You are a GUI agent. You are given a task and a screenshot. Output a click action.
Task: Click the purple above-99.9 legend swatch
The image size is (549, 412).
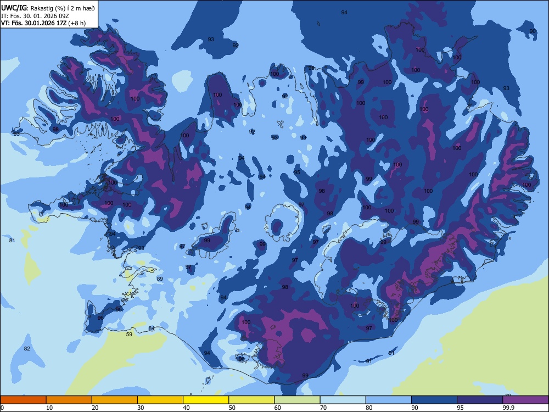(x=525, y=400)
